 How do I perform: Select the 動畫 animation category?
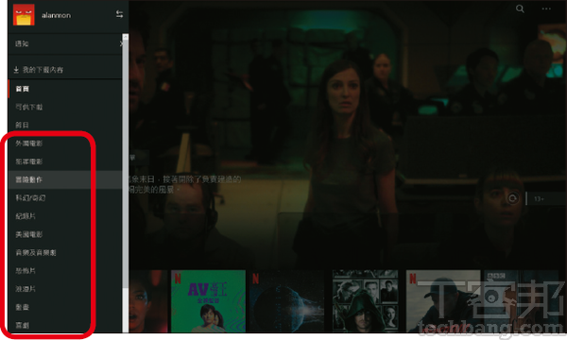click(65, 307)
